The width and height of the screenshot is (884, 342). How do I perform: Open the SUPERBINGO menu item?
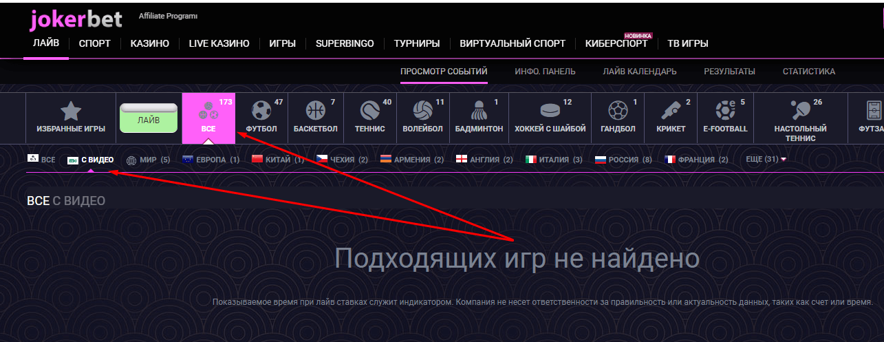pyautogui.click(x=345, y=43)
